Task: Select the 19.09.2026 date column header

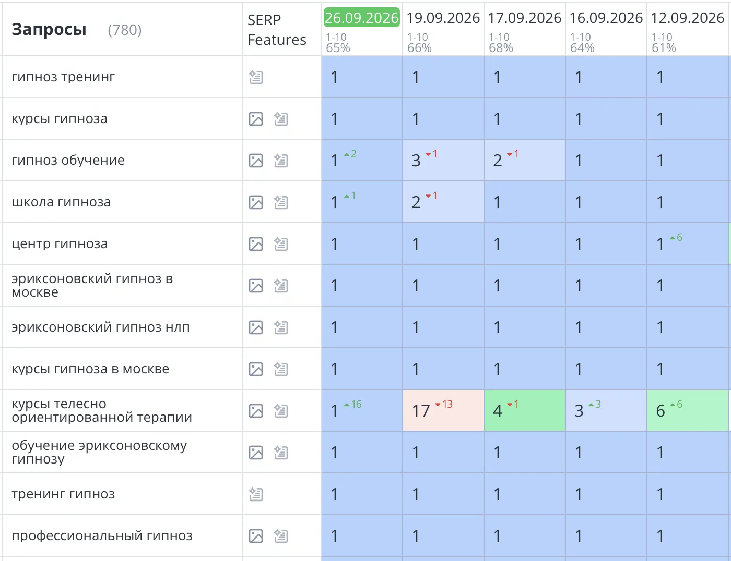Action: coord(443,18)
